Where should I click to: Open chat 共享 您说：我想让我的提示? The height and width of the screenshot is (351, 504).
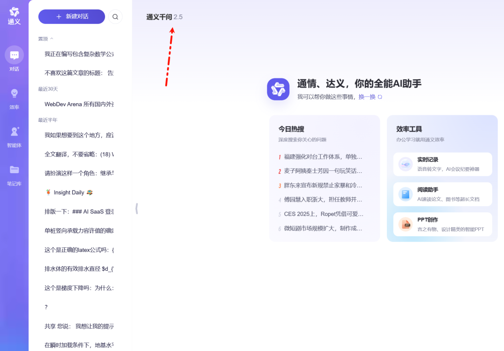[79, 326]
